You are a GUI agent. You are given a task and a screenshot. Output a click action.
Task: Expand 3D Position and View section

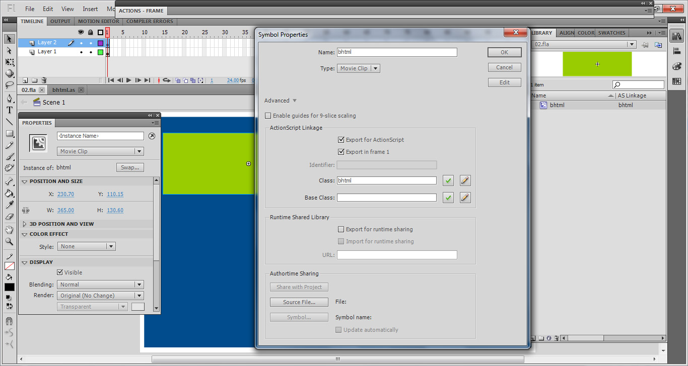(x=25, y=224)
